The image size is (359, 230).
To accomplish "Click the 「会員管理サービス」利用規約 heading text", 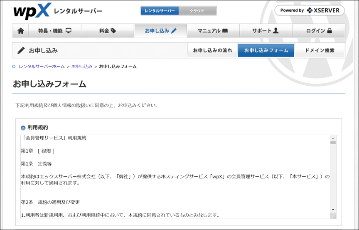I will point(54,138).
